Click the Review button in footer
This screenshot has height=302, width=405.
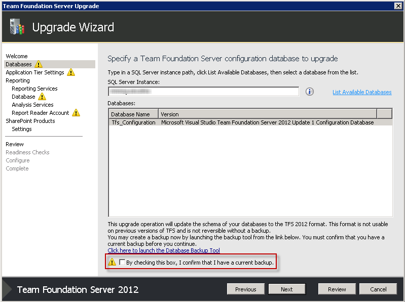coord(337,289)
